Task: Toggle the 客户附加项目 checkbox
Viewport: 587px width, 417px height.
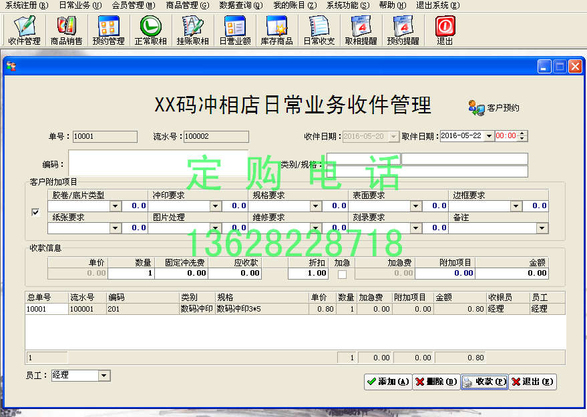Action: 35,212
